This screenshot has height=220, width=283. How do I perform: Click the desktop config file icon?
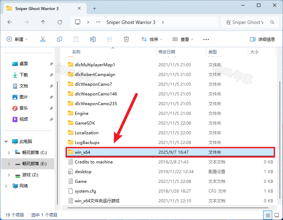coord(70,172)
